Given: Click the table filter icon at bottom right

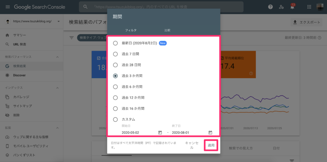Looking at the screenshot, I should coord(292,160).
